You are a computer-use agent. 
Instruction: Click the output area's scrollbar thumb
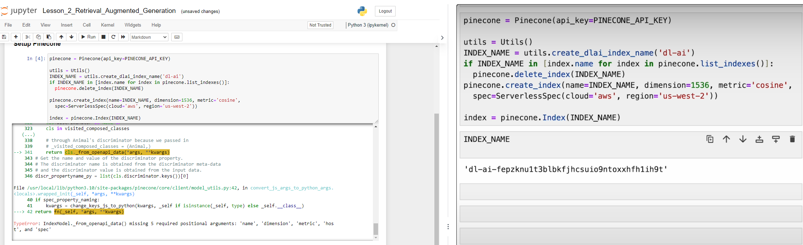pyautogui.click(x=376, y=229)
